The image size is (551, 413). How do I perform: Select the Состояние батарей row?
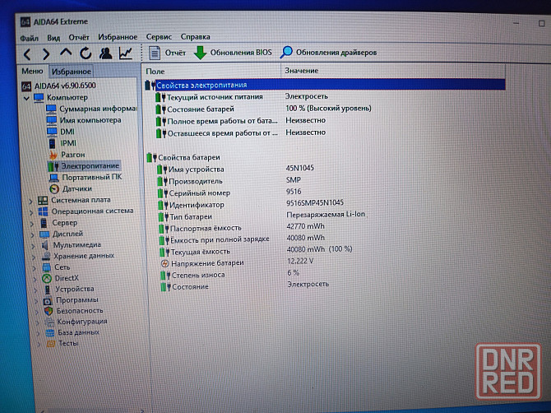pyautogui.click(x=263, y=109)
